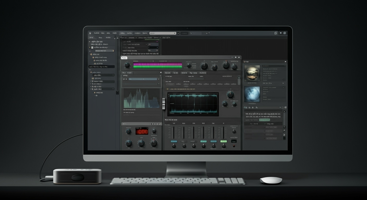Screen dimensions: 367x200
Task: Toggle the bright green button under the sixth mixer fader
Action: [223, 141]
